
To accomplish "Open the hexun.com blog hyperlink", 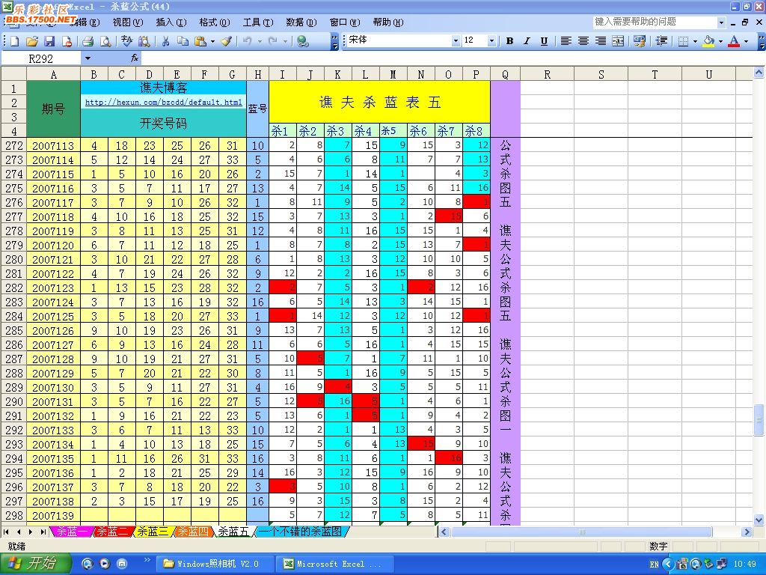I will pyautogui.click(x=164, y=102).
